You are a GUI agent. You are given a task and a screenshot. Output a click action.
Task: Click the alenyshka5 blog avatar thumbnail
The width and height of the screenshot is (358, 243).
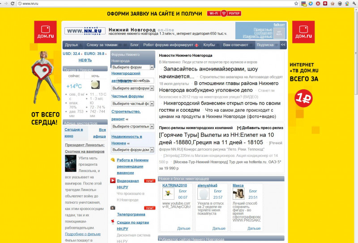(203, 194)
